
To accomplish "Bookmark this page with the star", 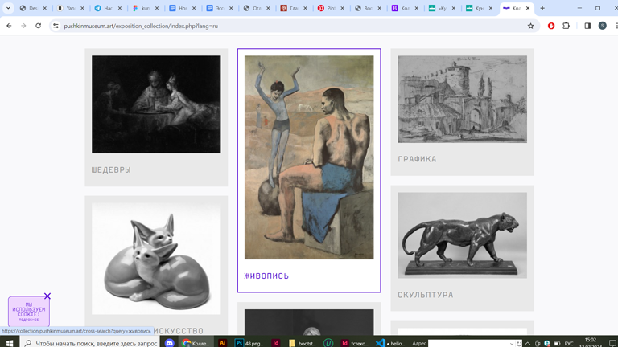I will (x=530, y=26).
